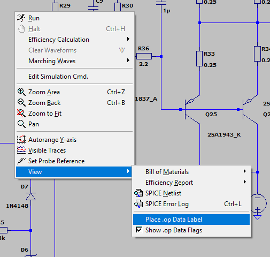Click the Run running-man icon
Screen dimensions: 270x257
(x=21, y=18)
